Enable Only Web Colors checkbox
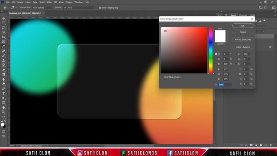277x156 pixels. click(162, 77)
